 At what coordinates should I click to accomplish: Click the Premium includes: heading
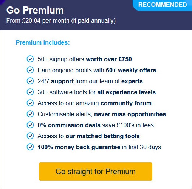point(43,42)
